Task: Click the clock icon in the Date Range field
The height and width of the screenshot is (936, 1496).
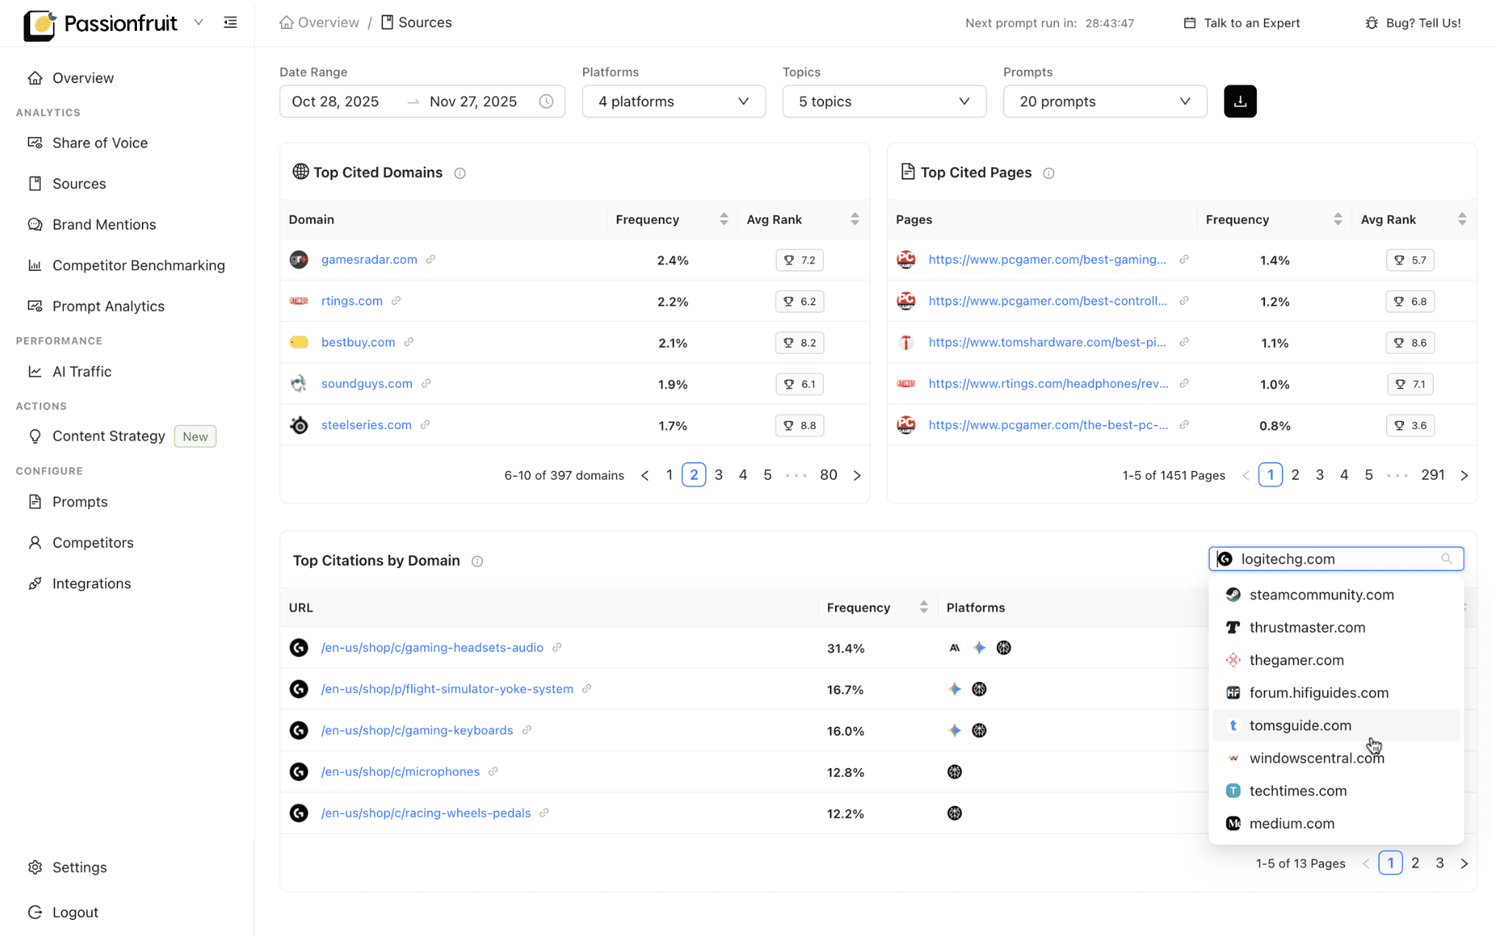Action: coord(546,101)
